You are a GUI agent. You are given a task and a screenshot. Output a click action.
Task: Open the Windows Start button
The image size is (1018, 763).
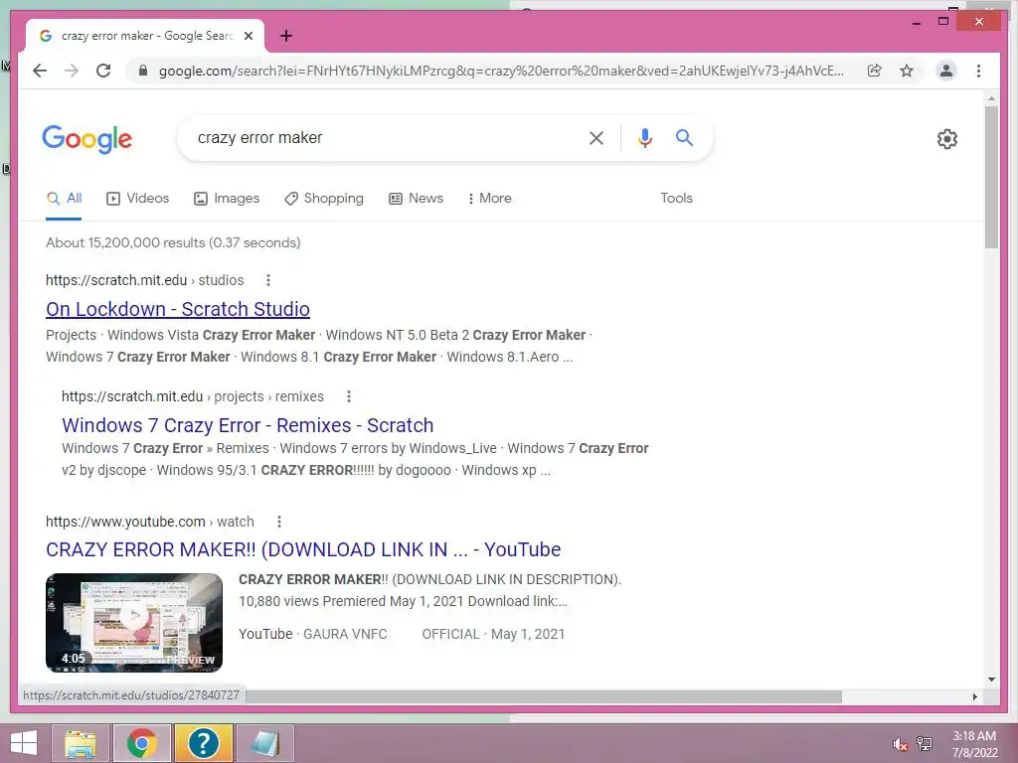(x=24, y=743)
